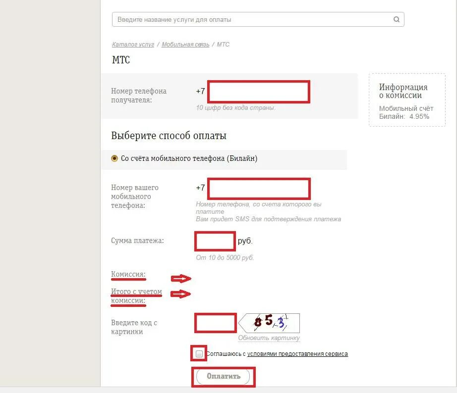Click the Комиссия: label
457x393 pixels.
128,274
